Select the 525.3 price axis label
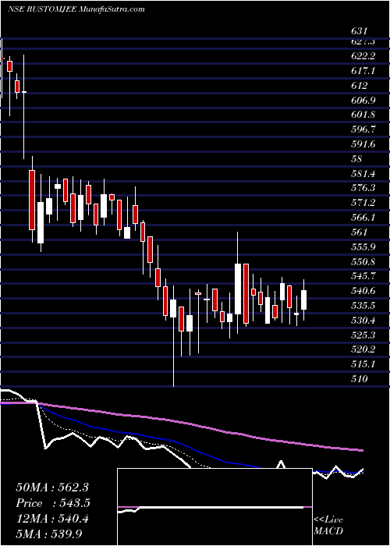This screenshot has height=546, width=390. coord(363,335)
